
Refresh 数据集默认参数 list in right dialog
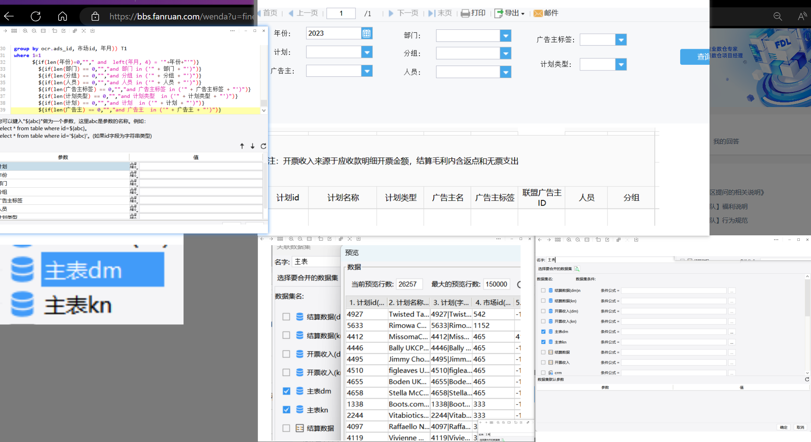coord(807,379)
